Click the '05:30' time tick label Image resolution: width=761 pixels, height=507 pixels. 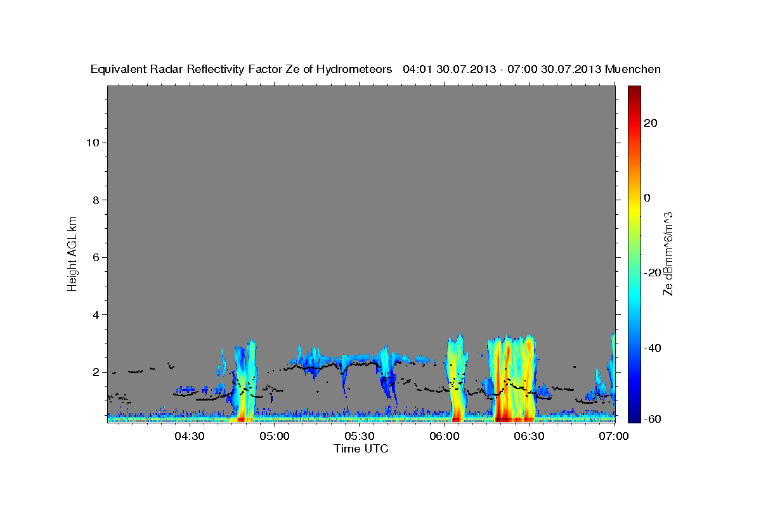[x=360, y=436]
